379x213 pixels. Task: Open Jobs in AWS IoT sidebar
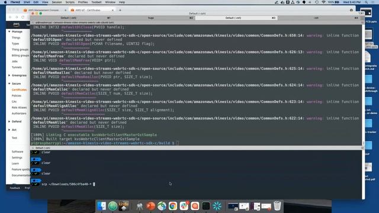click(x=14, y=62)
